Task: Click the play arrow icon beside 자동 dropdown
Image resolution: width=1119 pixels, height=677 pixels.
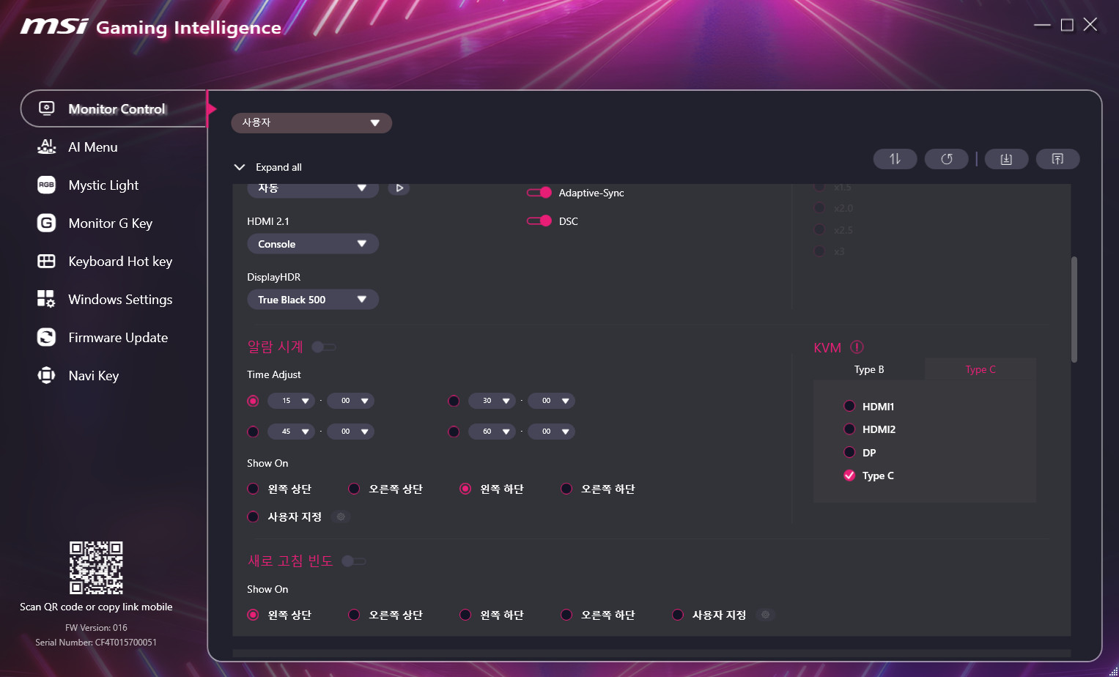Action: (399, 188)
